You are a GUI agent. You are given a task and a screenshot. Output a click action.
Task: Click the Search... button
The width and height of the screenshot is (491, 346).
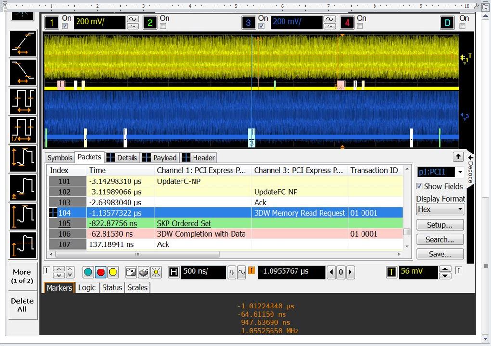point(440,240)
